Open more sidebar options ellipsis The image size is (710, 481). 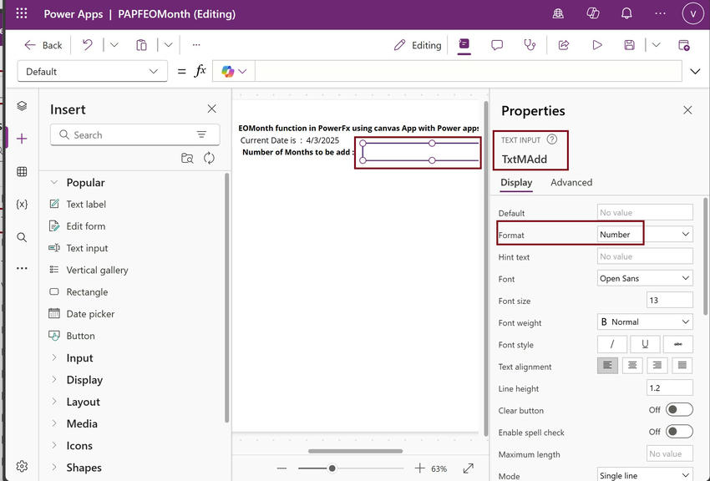[22, 268]
